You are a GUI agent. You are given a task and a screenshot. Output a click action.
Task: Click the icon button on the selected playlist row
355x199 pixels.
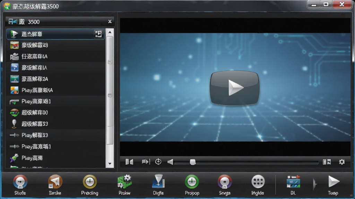click(98, 34)
